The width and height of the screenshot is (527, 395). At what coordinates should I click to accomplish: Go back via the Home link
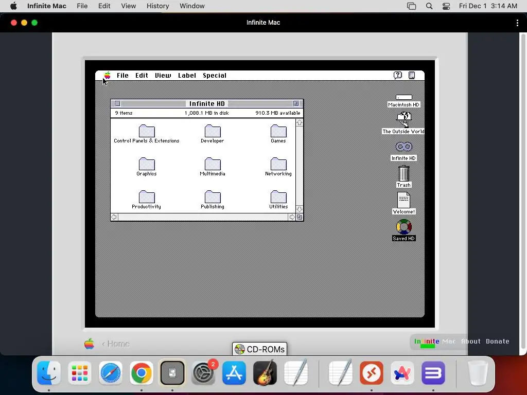[116, 344]
